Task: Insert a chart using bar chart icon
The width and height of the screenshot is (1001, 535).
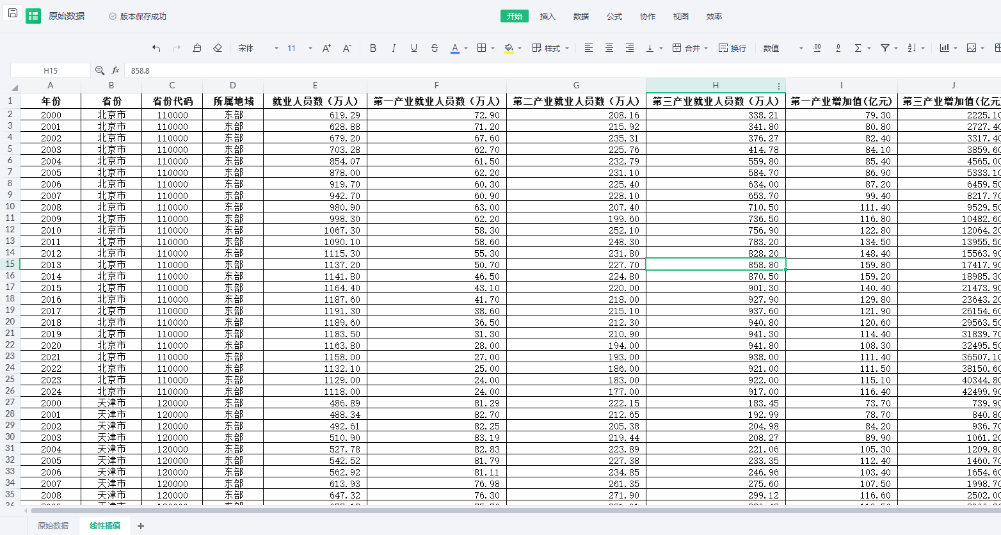Action: [945, 48]
